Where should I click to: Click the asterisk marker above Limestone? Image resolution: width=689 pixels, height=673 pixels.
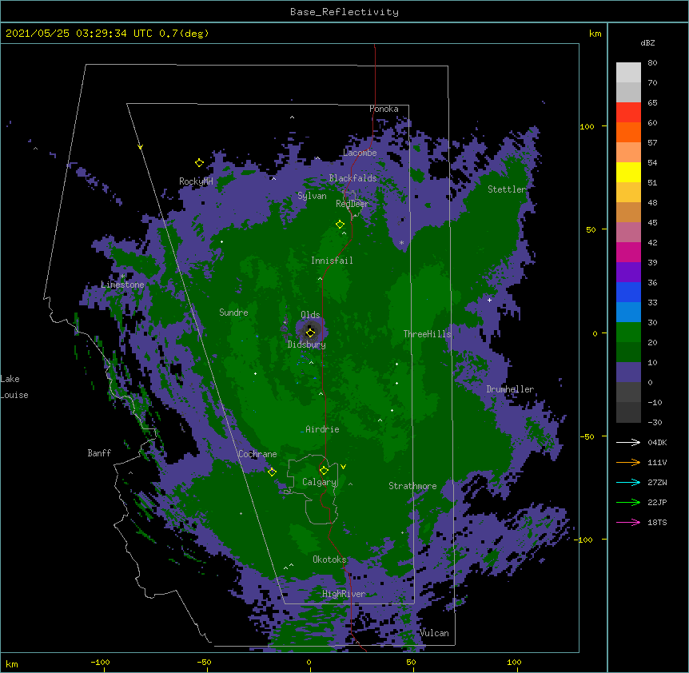(x=123, y=277)
